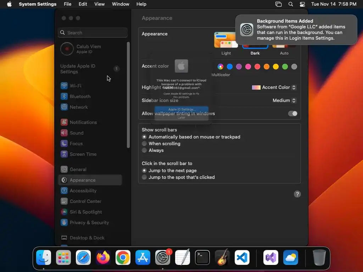Toggle wallpaper tinting in windows switch
Screen dimensions: 363x272
292,114
